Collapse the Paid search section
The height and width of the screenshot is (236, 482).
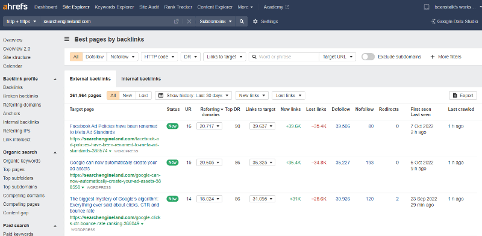(x=55, y=226)
